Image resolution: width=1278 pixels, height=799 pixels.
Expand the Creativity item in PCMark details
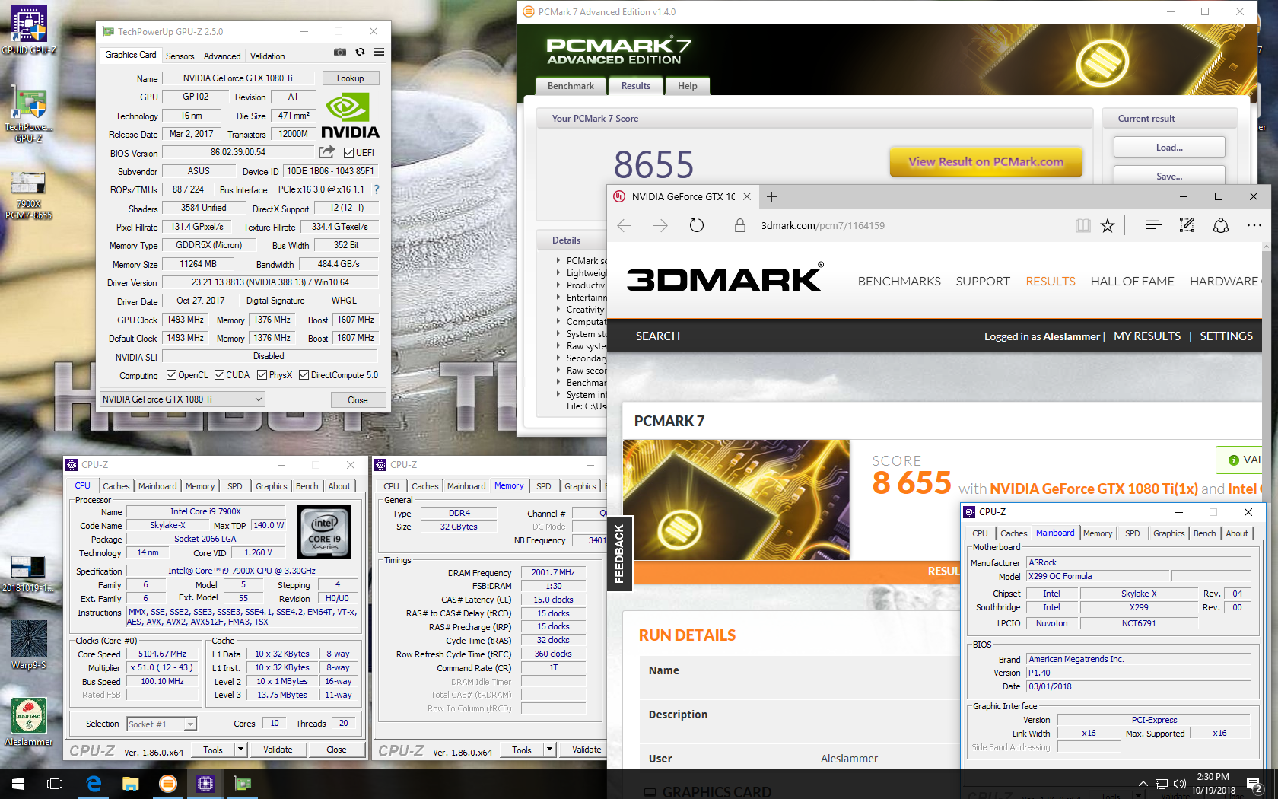tap(558, 309)
